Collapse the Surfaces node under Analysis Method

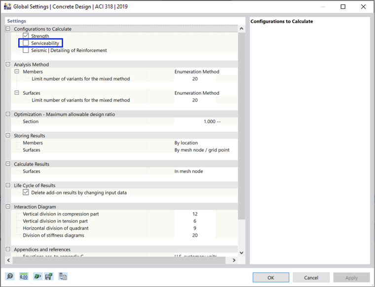tap(17, 93)
